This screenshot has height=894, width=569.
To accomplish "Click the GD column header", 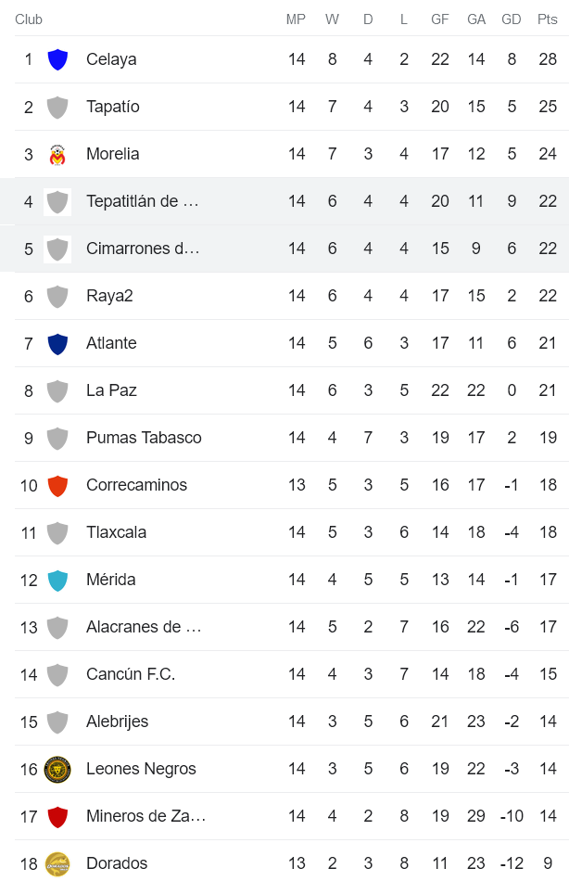I will (511, 19).
